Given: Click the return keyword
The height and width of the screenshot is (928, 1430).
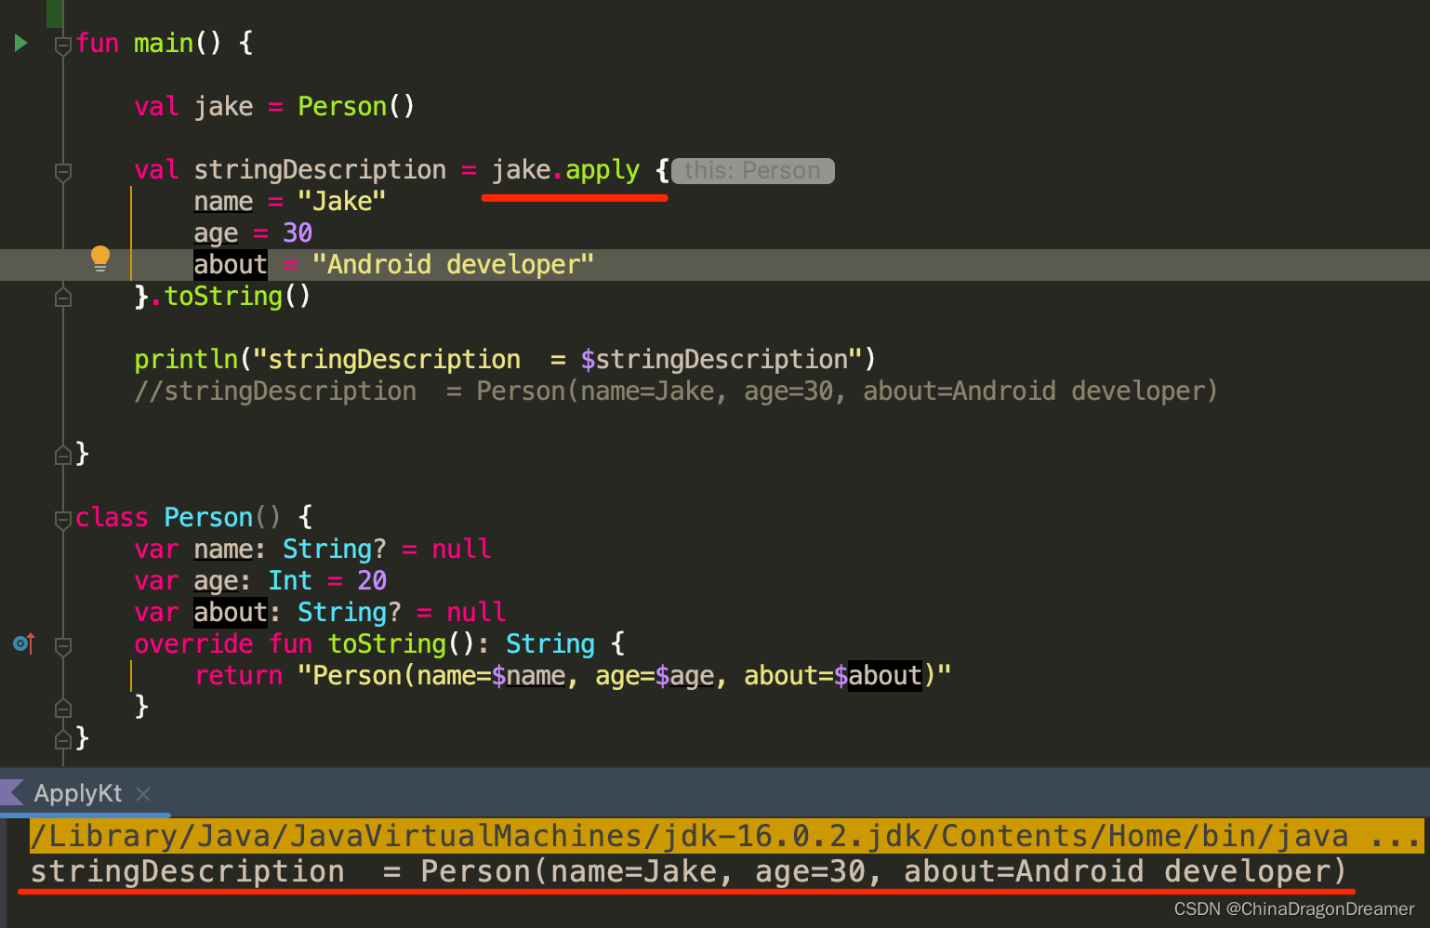Looking at the screenshot, I should (238, 675).
